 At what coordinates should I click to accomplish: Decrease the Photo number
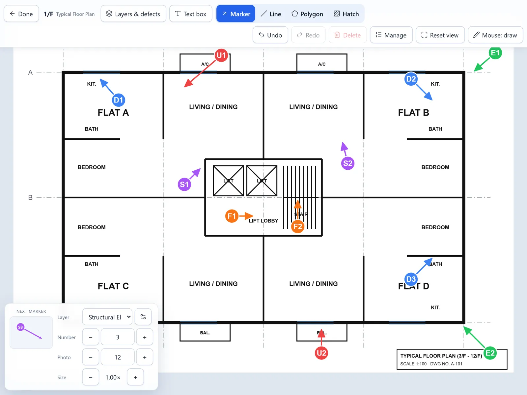[91, 357]
